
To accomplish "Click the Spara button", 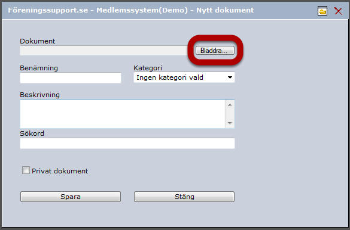I will 71,197.
